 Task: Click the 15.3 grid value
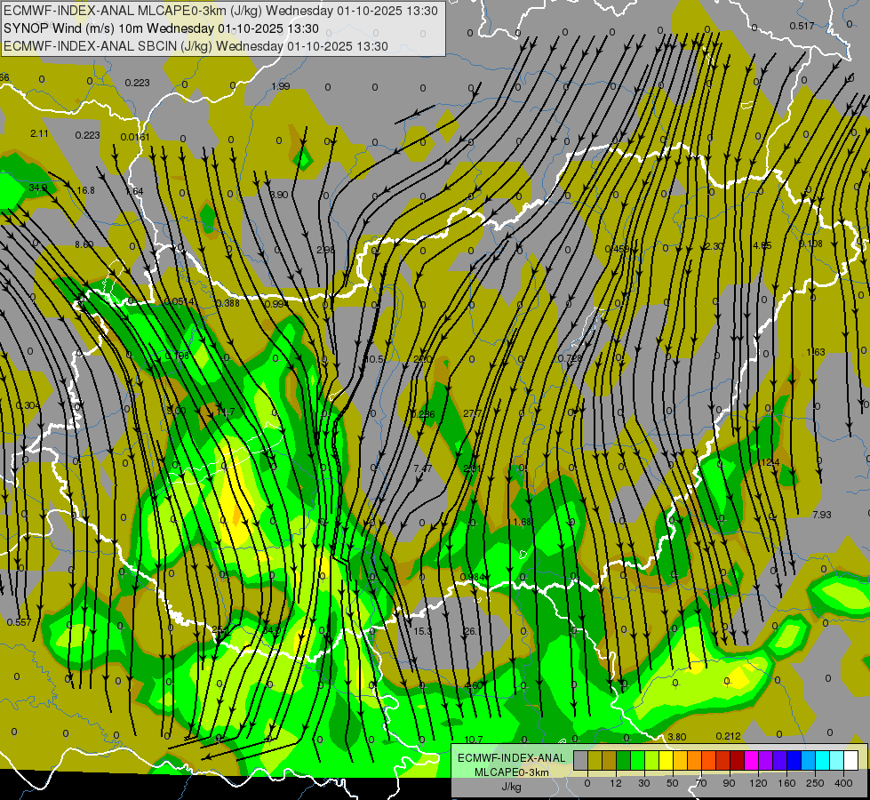coord(422,631)
